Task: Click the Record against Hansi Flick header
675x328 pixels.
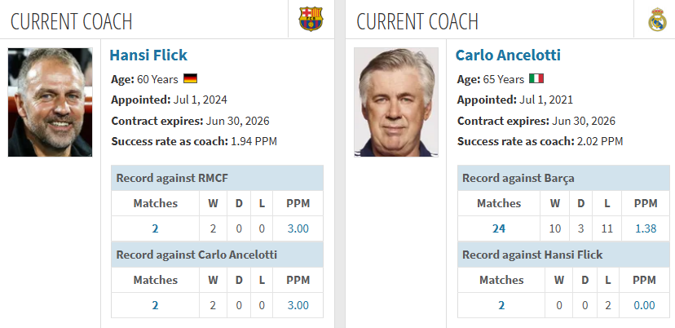Action: pyautogui.click(x=563, y=255)
